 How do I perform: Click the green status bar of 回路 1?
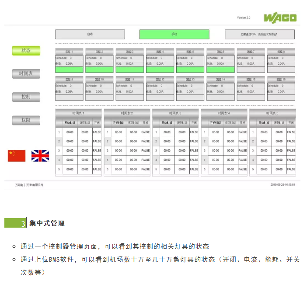coord(69,70)
